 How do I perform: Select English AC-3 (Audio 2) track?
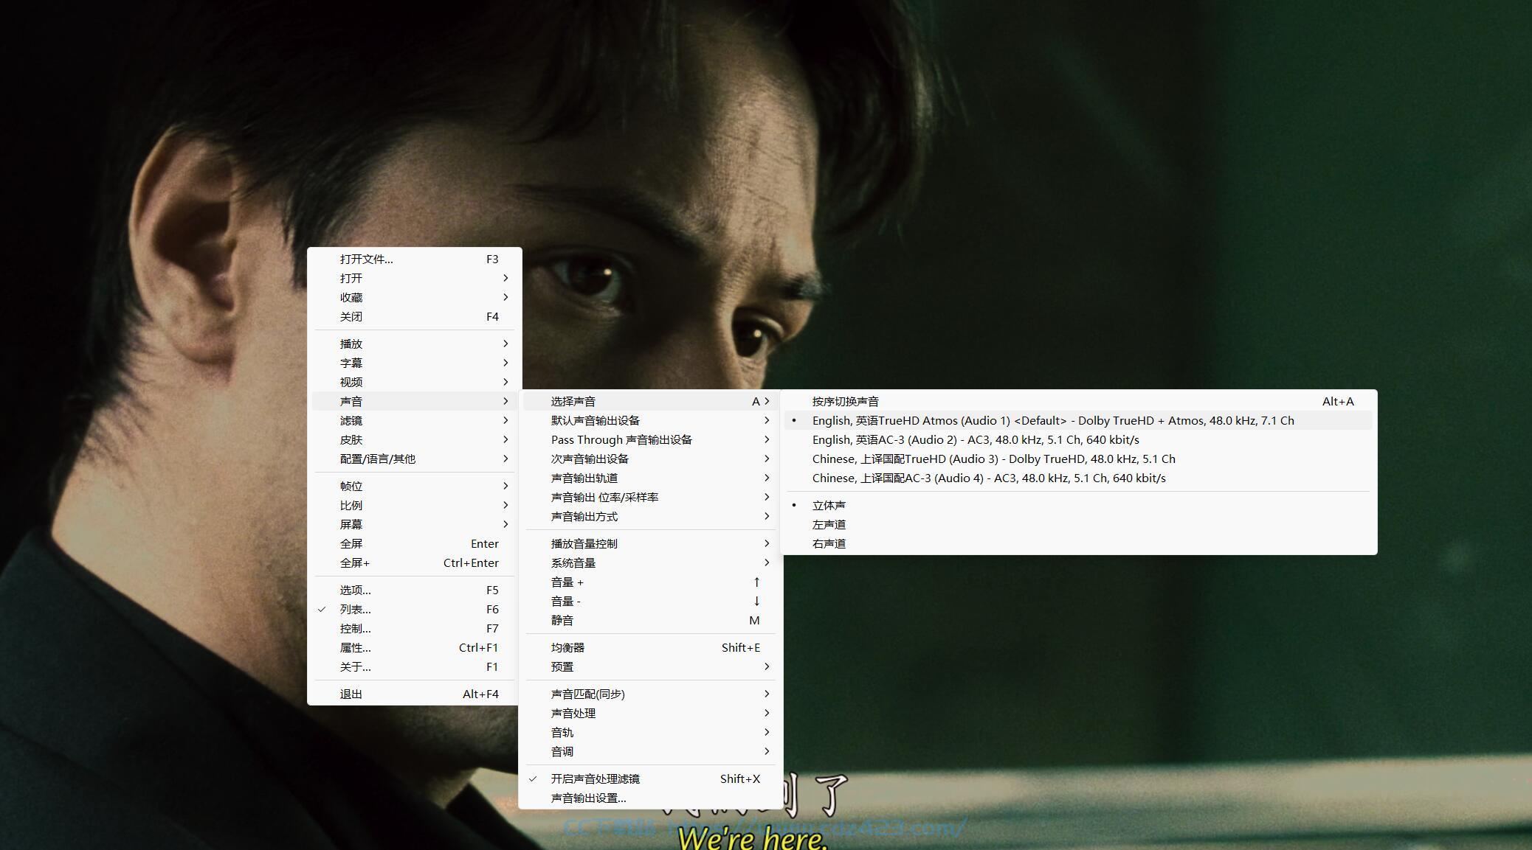click(x=1079, y=439)
